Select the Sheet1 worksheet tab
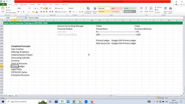The image size is (185, 104). [11, 96]
